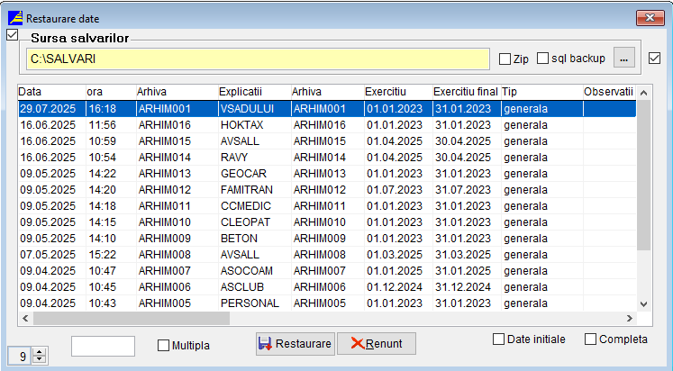The image size is (673, 371).
Task: Click the Restaurare button
Action: click(x=296, y=344)
